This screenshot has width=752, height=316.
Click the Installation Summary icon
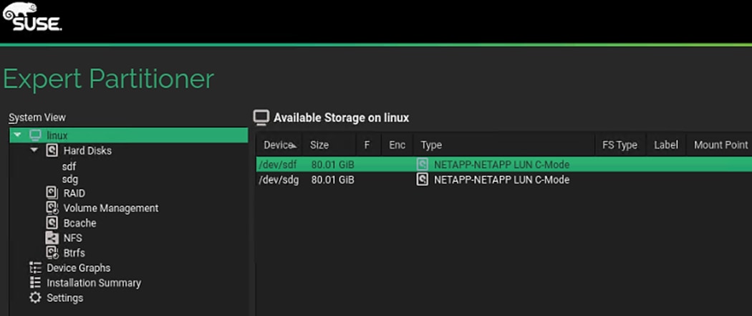coord(35,283)
